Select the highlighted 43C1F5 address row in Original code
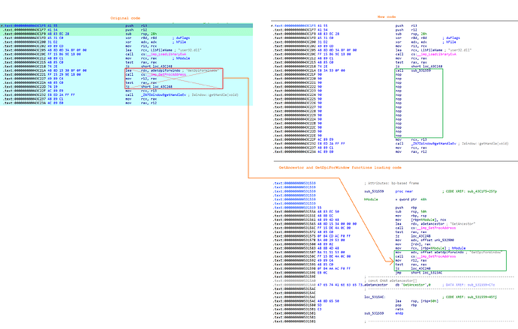 coord(127,25)
